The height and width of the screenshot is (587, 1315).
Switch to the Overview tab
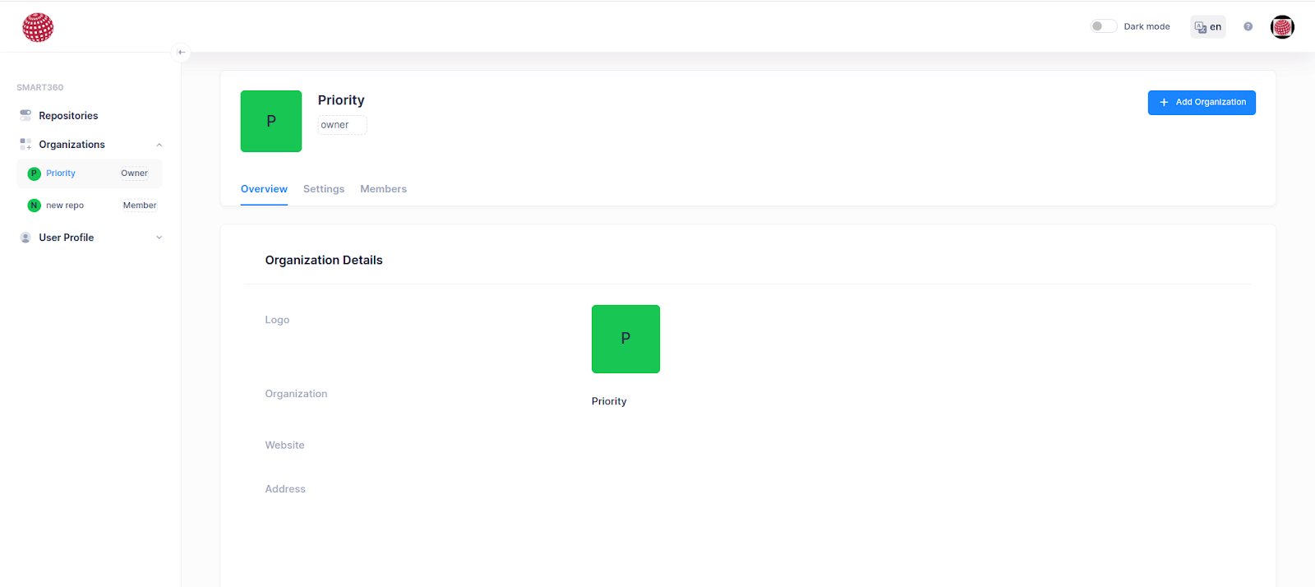point(264,189)
